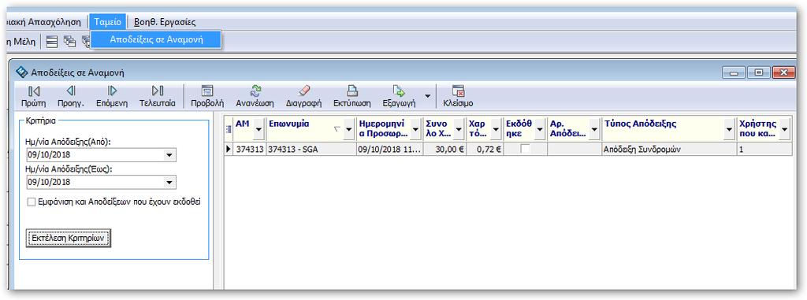Click the Αποδείξεις σε Αναμονή window title icon

[x=22, y=72]
